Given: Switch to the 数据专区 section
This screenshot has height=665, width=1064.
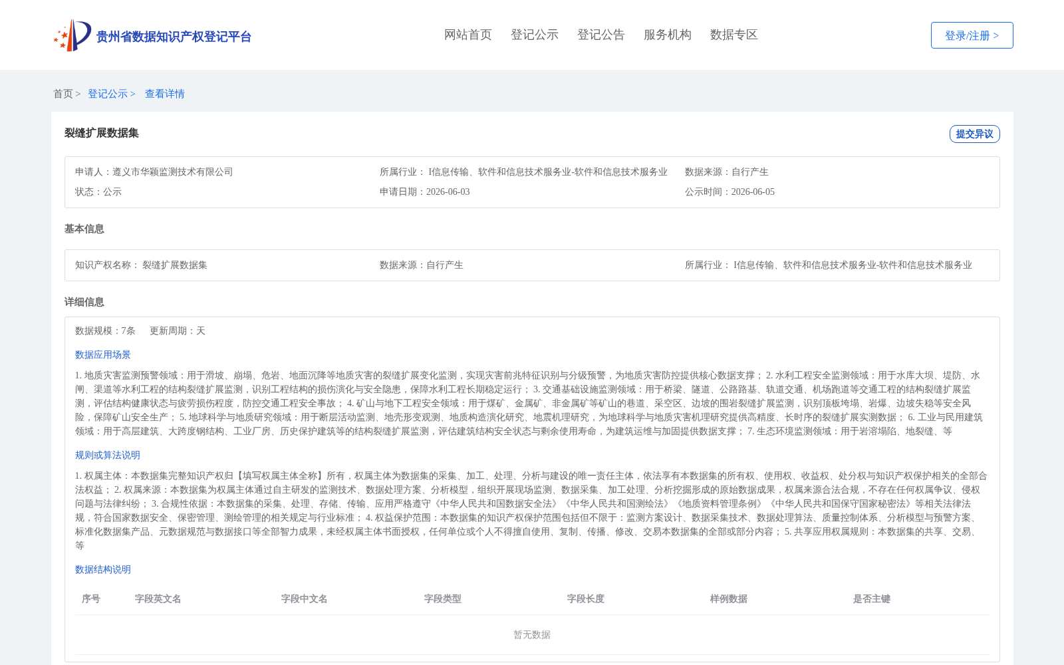Looking at the screenshot, I should click(x=734, y=35).
